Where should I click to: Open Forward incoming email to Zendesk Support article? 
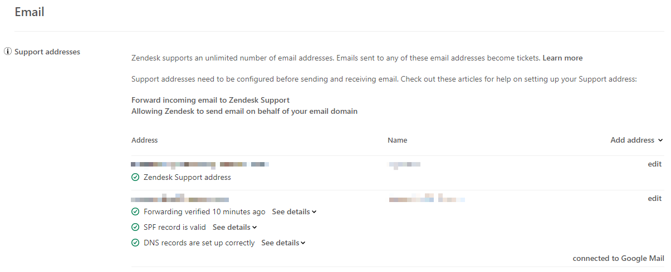[x=210, y=100]
